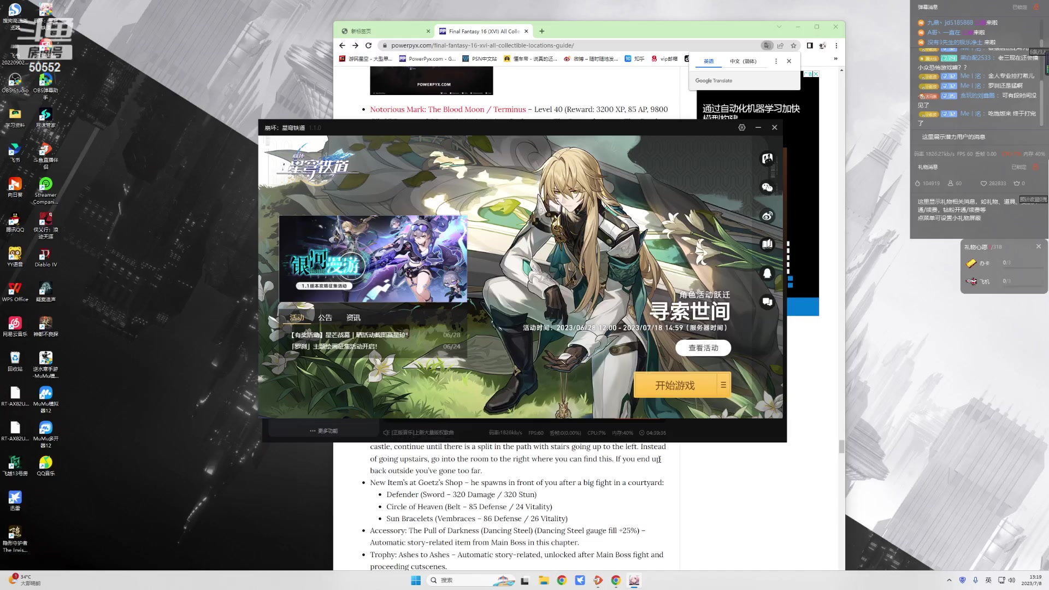Reload the PowerPyx page
The width and height of the screenshot is (1049, 590).
pos(368,45)
